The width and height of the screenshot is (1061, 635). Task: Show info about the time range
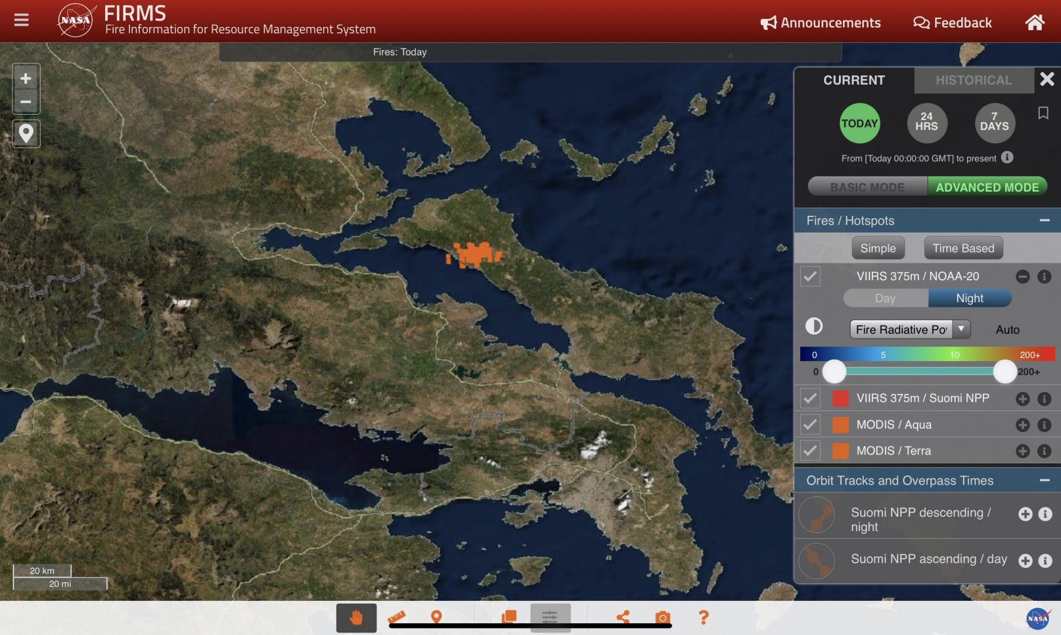(x=1007, y=157)
